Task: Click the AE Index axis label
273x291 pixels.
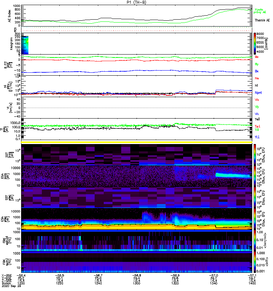Action: tap(9, 16)
